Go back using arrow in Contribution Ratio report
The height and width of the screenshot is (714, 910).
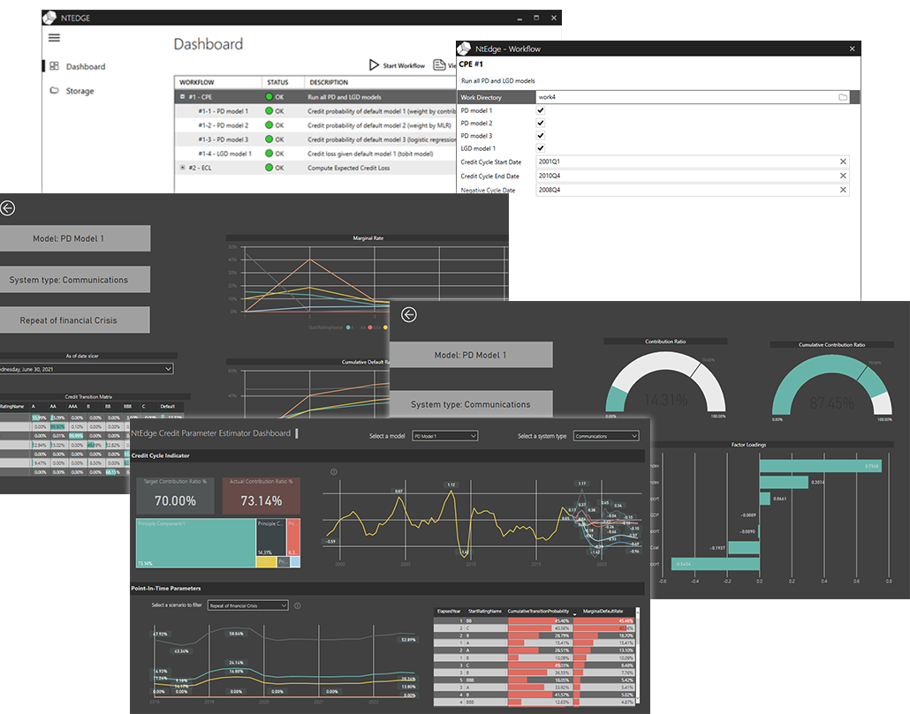[x=408, y=315]
